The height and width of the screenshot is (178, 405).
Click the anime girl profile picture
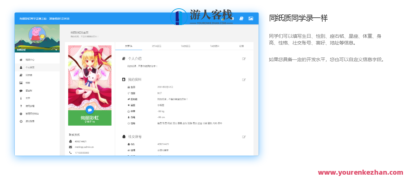pos(90,78)
